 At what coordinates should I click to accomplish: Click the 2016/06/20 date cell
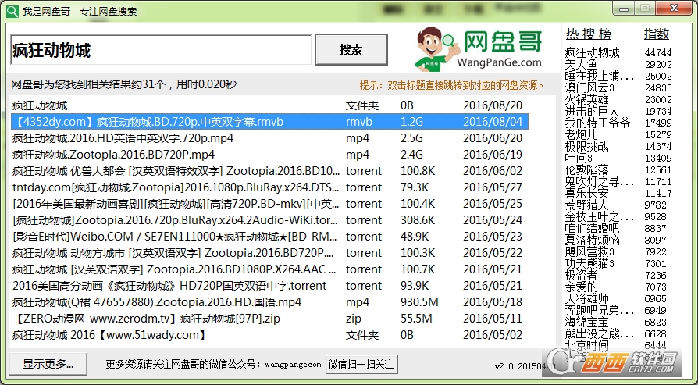(493, 138)
